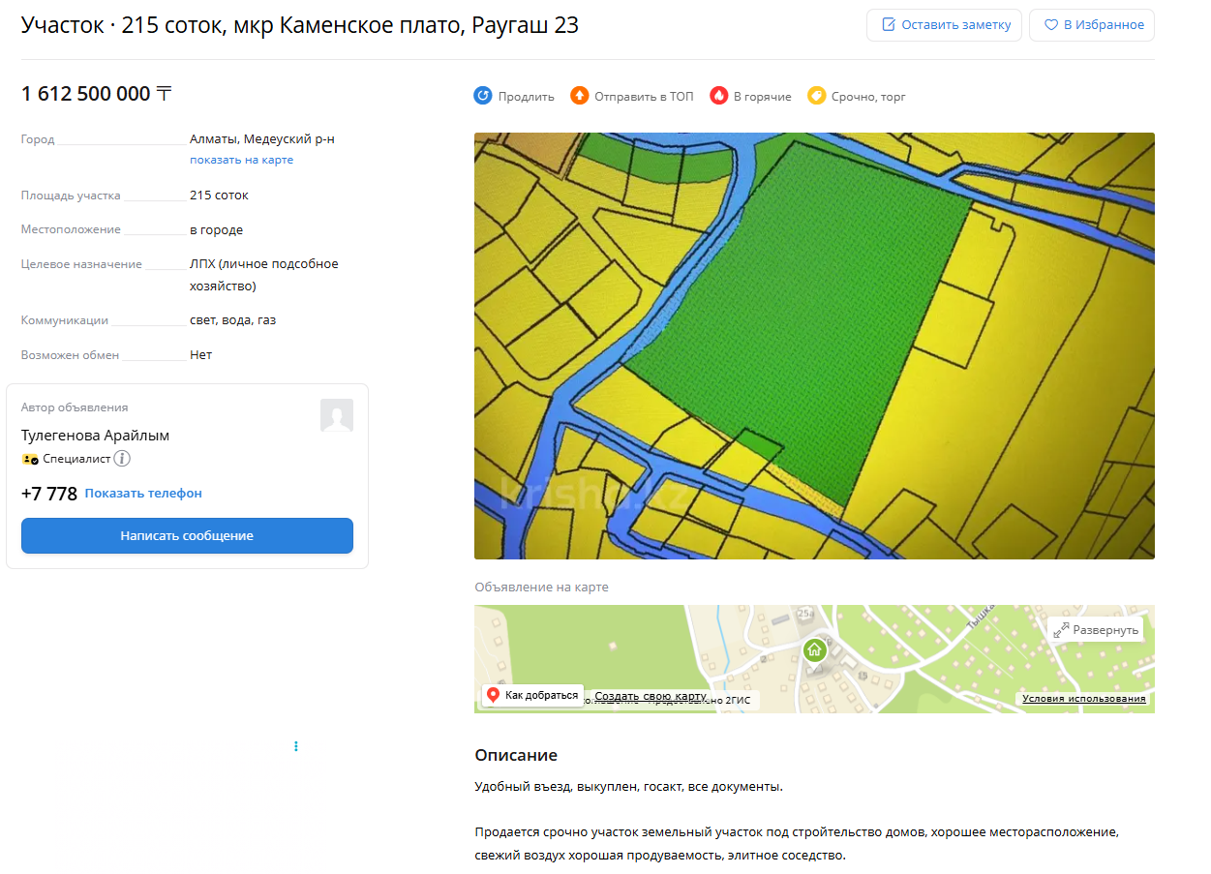Click the 'В горячие' label text
Viewport: 1211px width, 874px height.
[763, 97]
